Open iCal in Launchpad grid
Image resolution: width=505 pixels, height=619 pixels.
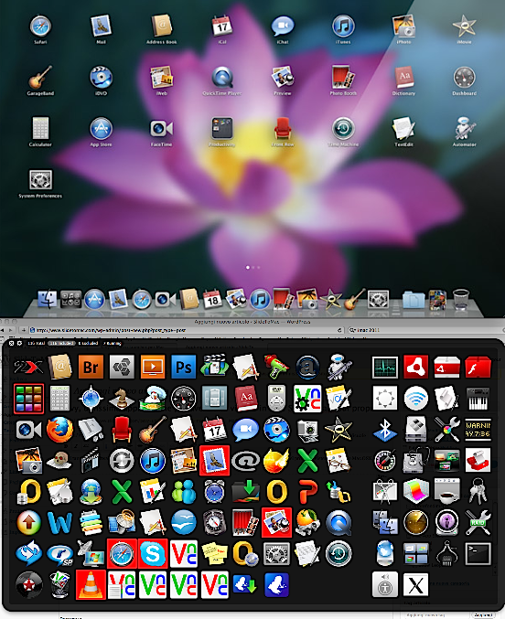click(222, 26)
